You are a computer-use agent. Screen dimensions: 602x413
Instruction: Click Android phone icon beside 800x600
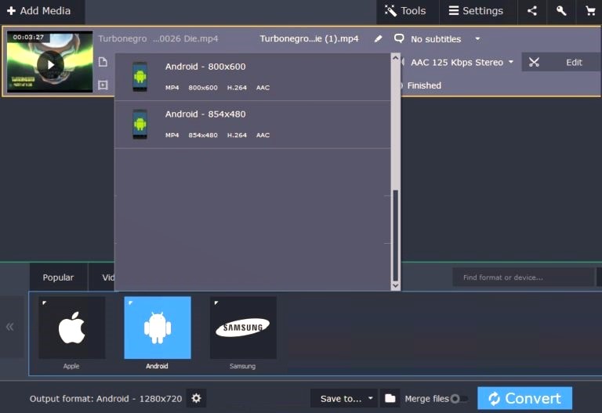(140, 77)
